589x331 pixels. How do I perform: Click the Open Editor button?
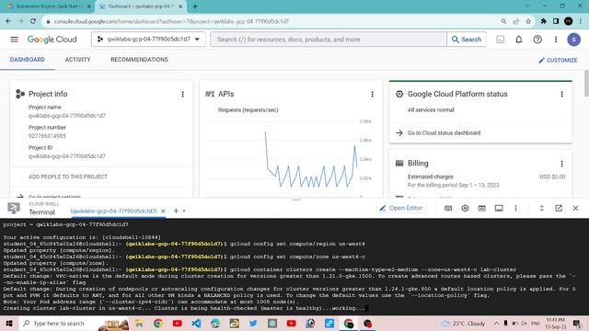(x=401, y=208)
